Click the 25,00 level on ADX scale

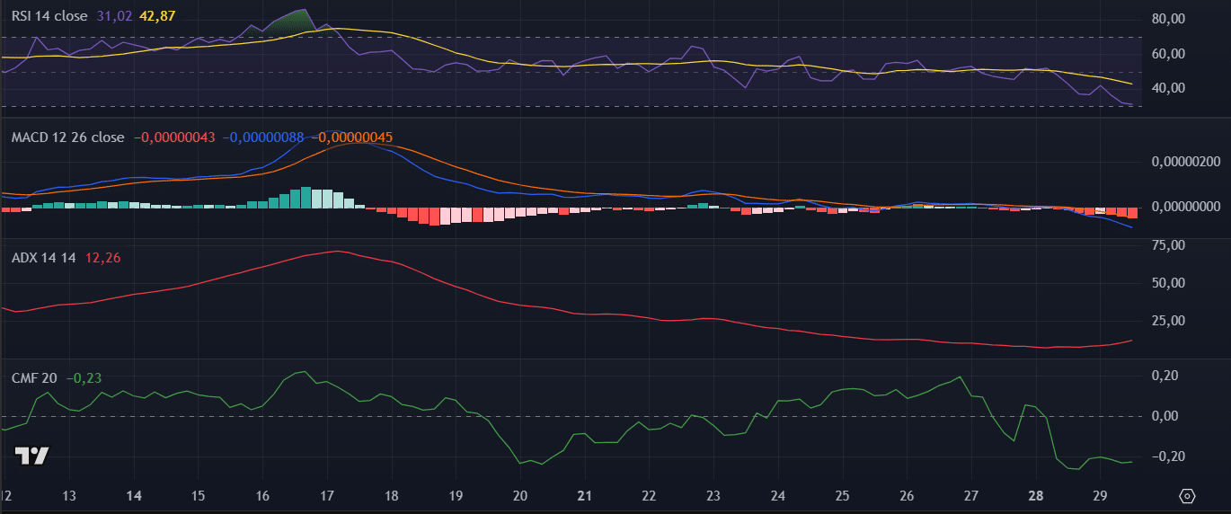[1167, 321]
